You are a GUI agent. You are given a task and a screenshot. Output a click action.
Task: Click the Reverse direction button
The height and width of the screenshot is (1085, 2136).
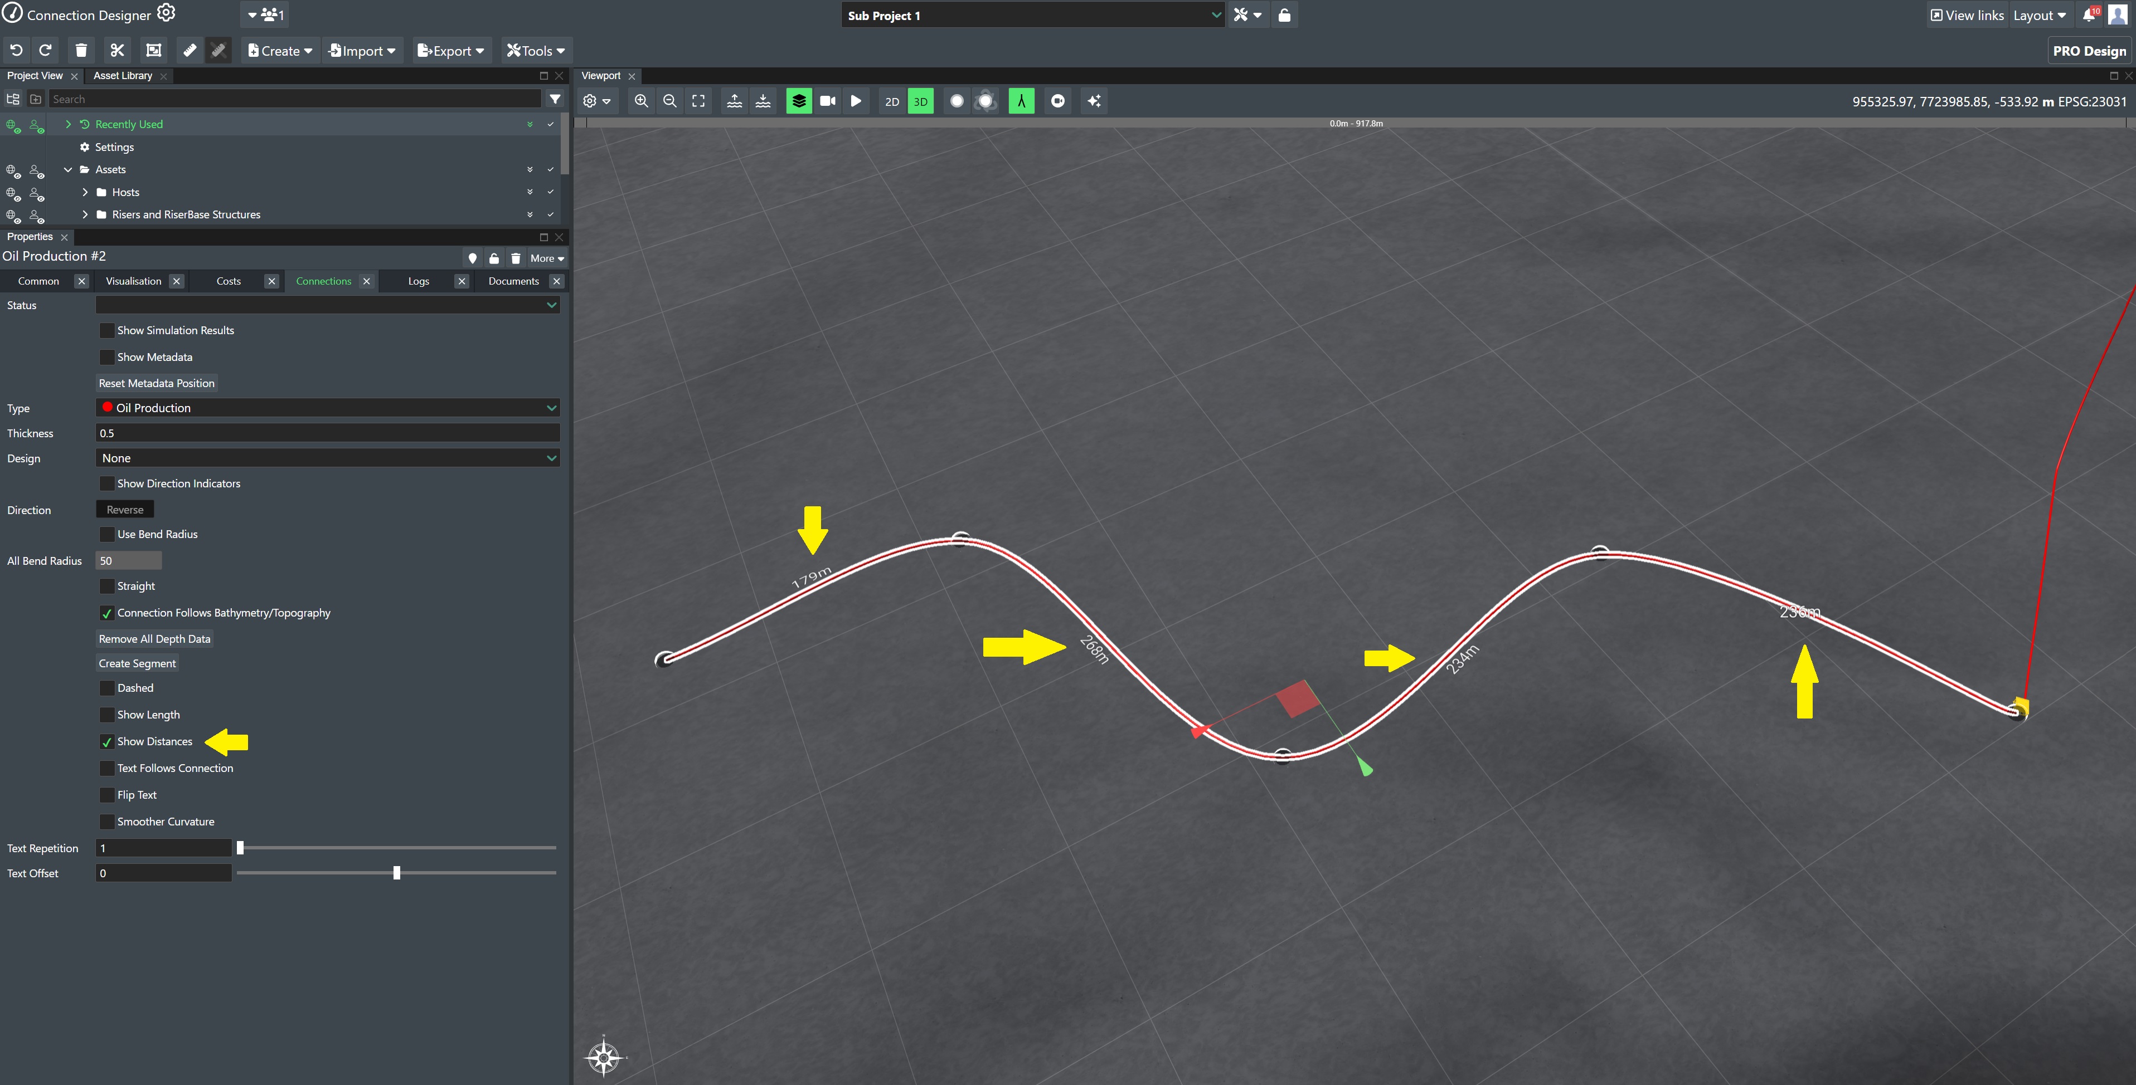coord(125,510)
